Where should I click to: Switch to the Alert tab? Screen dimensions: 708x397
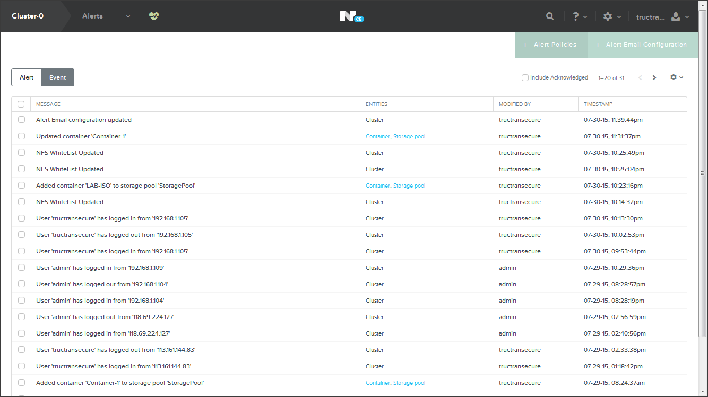[x=27, y=77]
